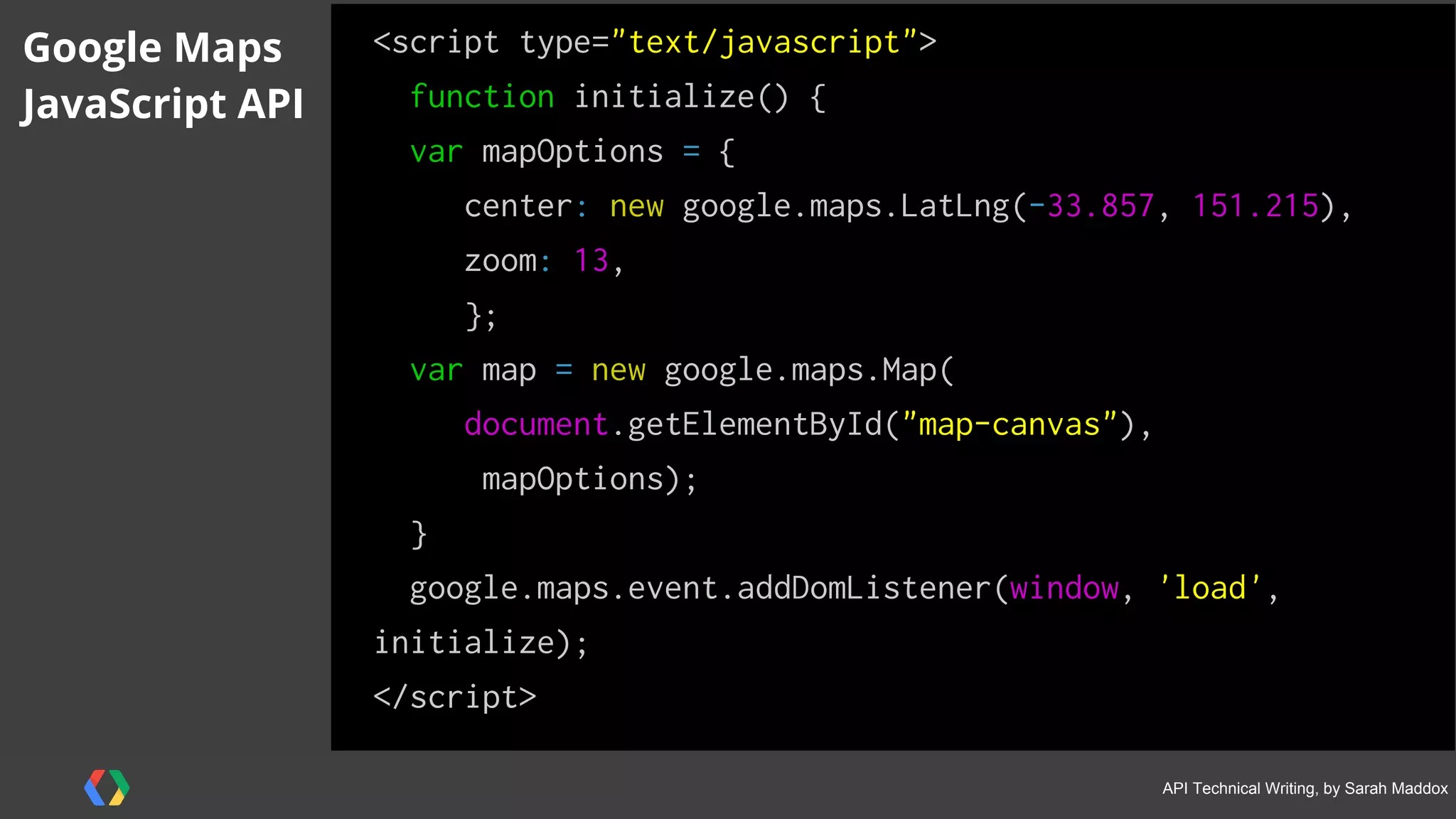Viewport: 1456px width, 819px height.
Task: Click the closing script tag
Action: point(455,697)
